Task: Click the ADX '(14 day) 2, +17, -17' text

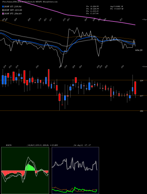Action: click(82, 145)
